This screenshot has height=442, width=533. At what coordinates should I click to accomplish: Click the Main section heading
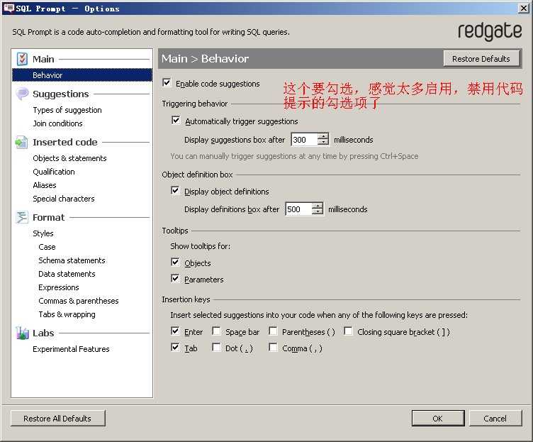pos(43,59)
